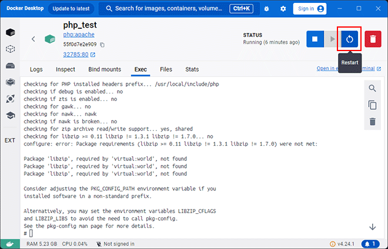
Task: Switch to the Files tab
Action: tap(166, 69)
